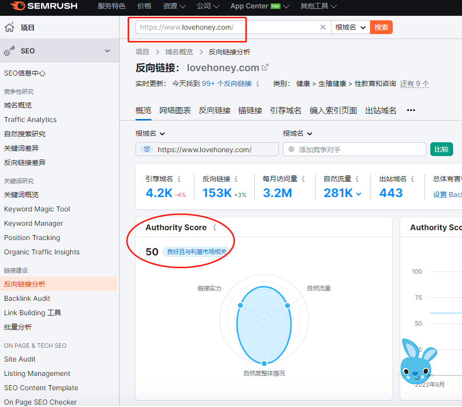Click the SEO key icon in sidebar
Screen dimensions: 462x407
tap(9, 51)
